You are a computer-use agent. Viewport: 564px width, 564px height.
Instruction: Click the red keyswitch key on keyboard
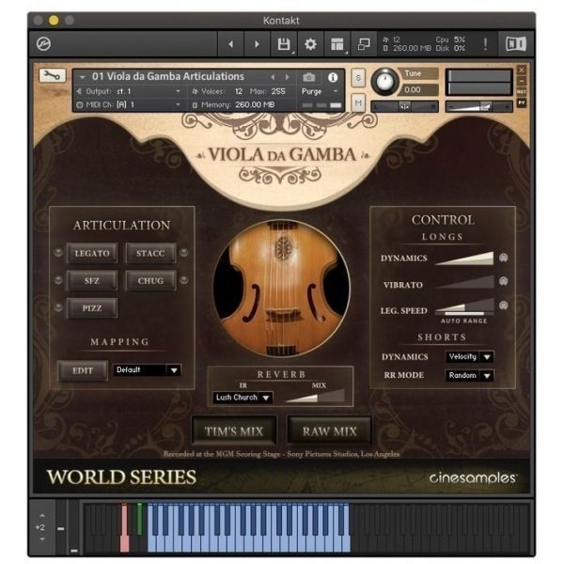tap(124, 527)
